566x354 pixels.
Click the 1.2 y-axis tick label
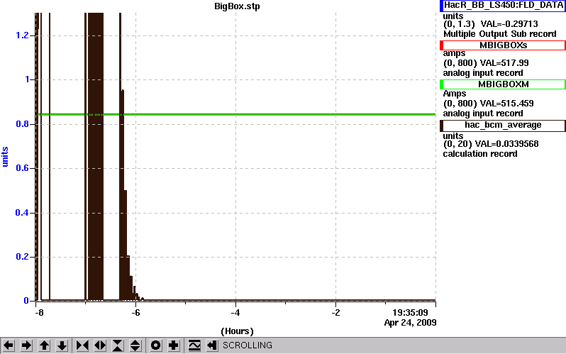(x=22, y=35)
